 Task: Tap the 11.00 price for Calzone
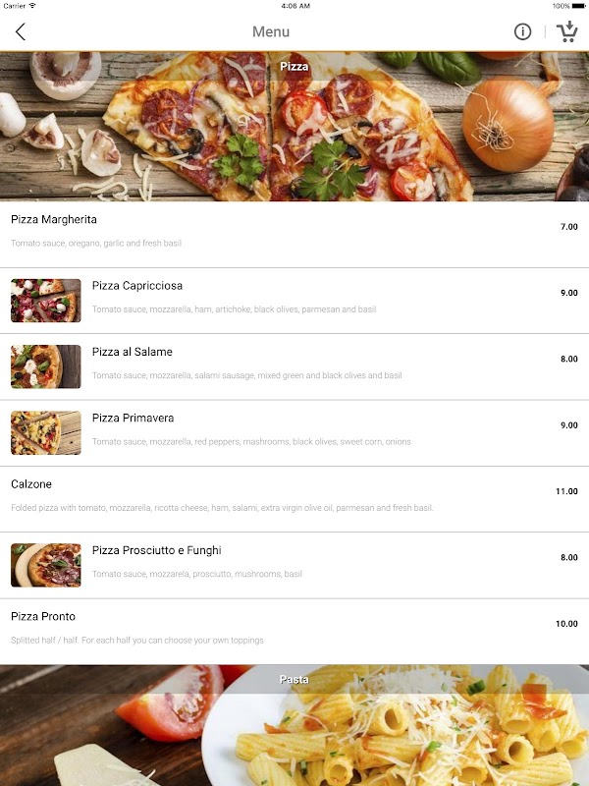coord(566,491)
